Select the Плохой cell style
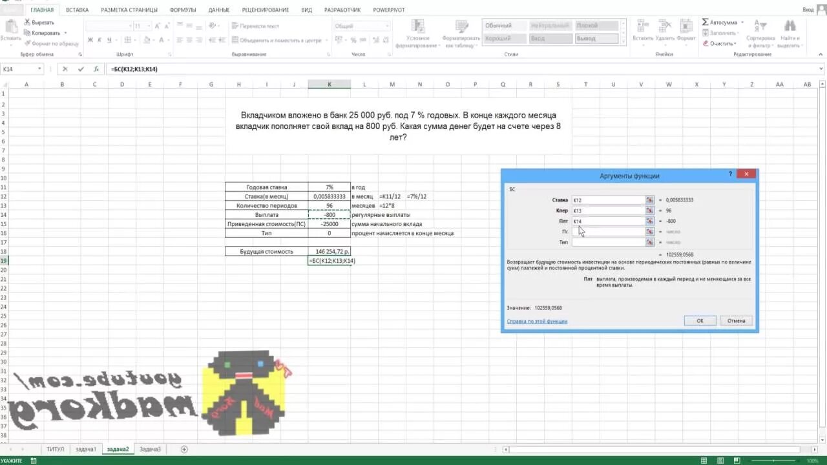Viewport: 827px width, 465px height. (596, 26)
